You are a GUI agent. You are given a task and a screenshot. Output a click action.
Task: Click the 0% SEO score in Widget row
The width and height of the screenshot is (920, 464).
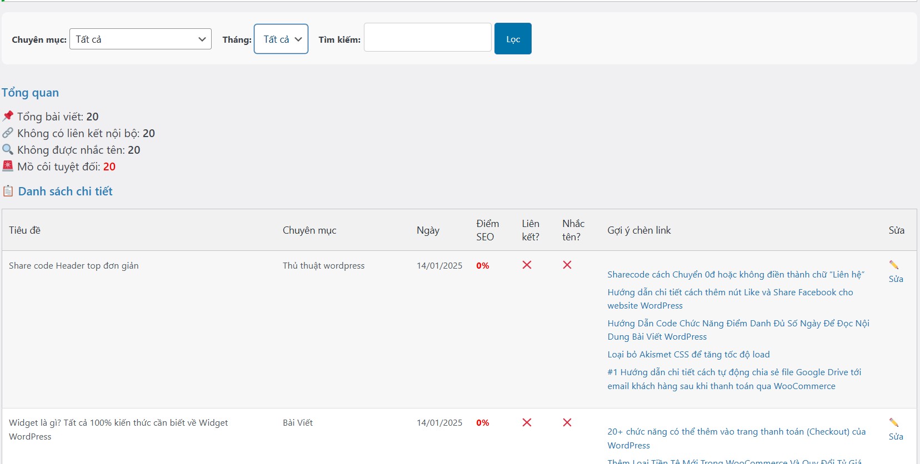[483, 423]
